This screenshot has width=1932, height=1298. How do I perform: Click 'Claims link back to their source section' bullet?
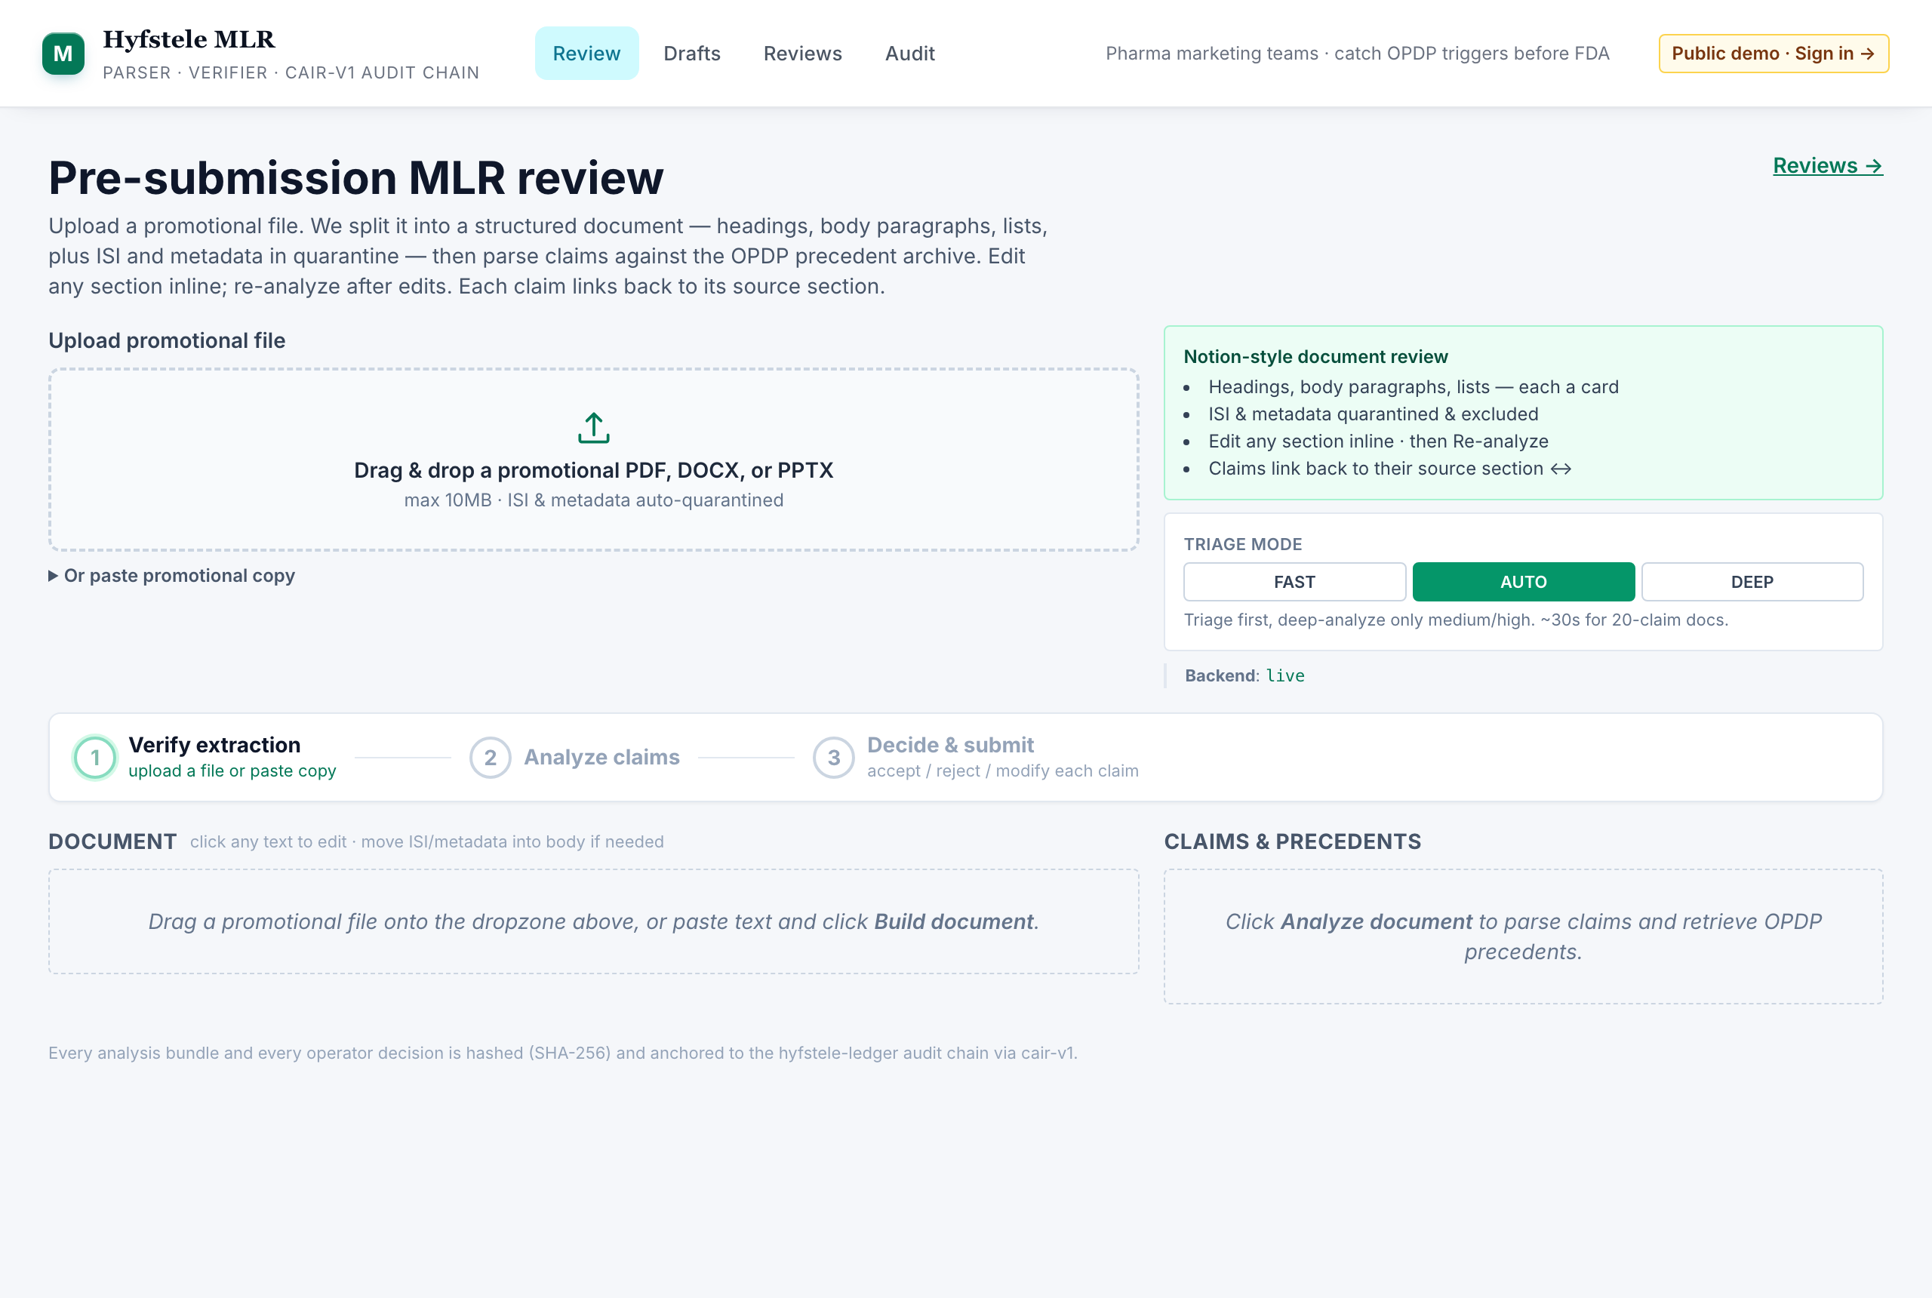(1390, 469)
